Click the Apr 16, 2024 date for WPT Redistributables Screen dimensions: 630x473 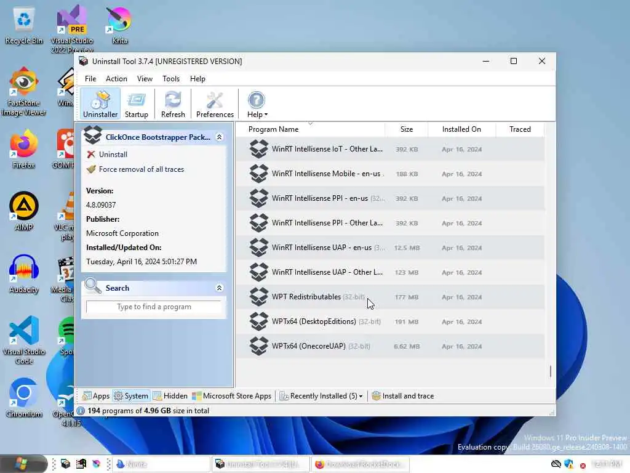tap(461, 297)
